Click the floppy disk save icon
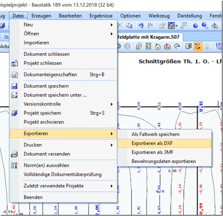The image size is (223, 216). point(14,86)
